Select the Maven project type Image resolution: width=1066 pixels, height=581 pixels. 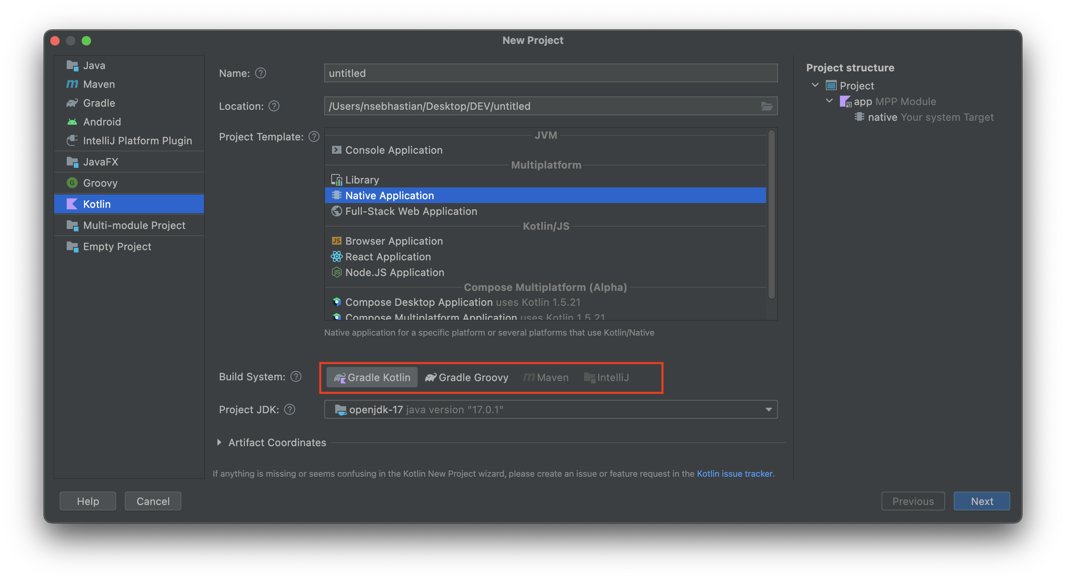tap(129, 84)
